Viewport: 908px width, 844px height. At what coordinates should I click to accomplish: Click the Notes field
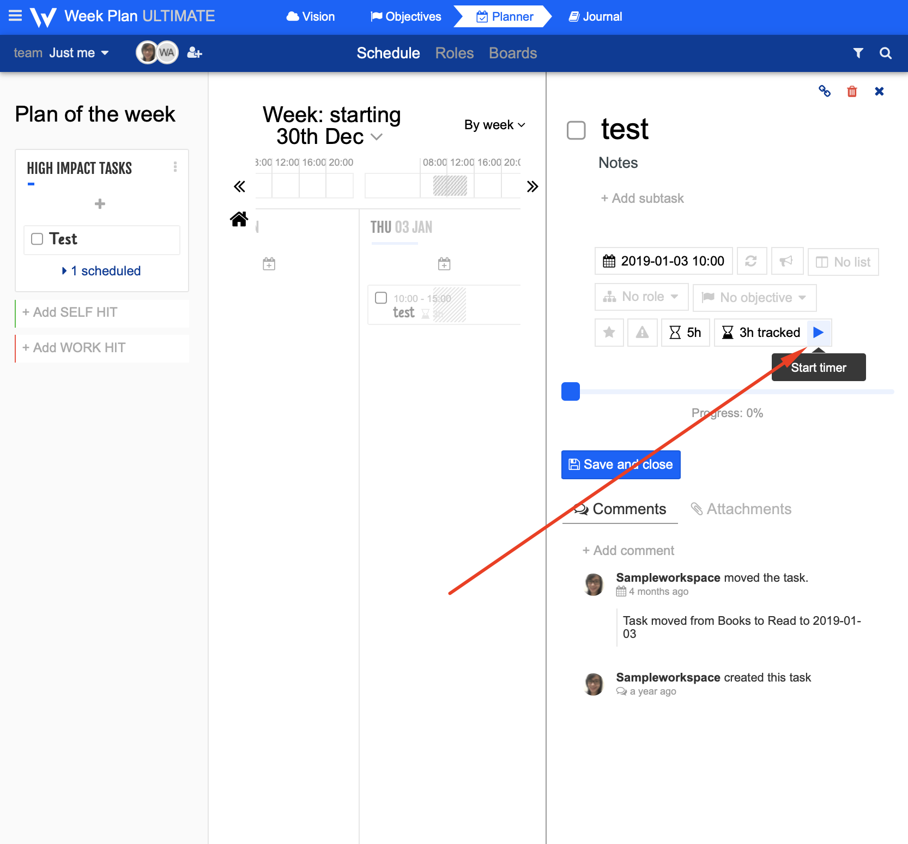618,163
